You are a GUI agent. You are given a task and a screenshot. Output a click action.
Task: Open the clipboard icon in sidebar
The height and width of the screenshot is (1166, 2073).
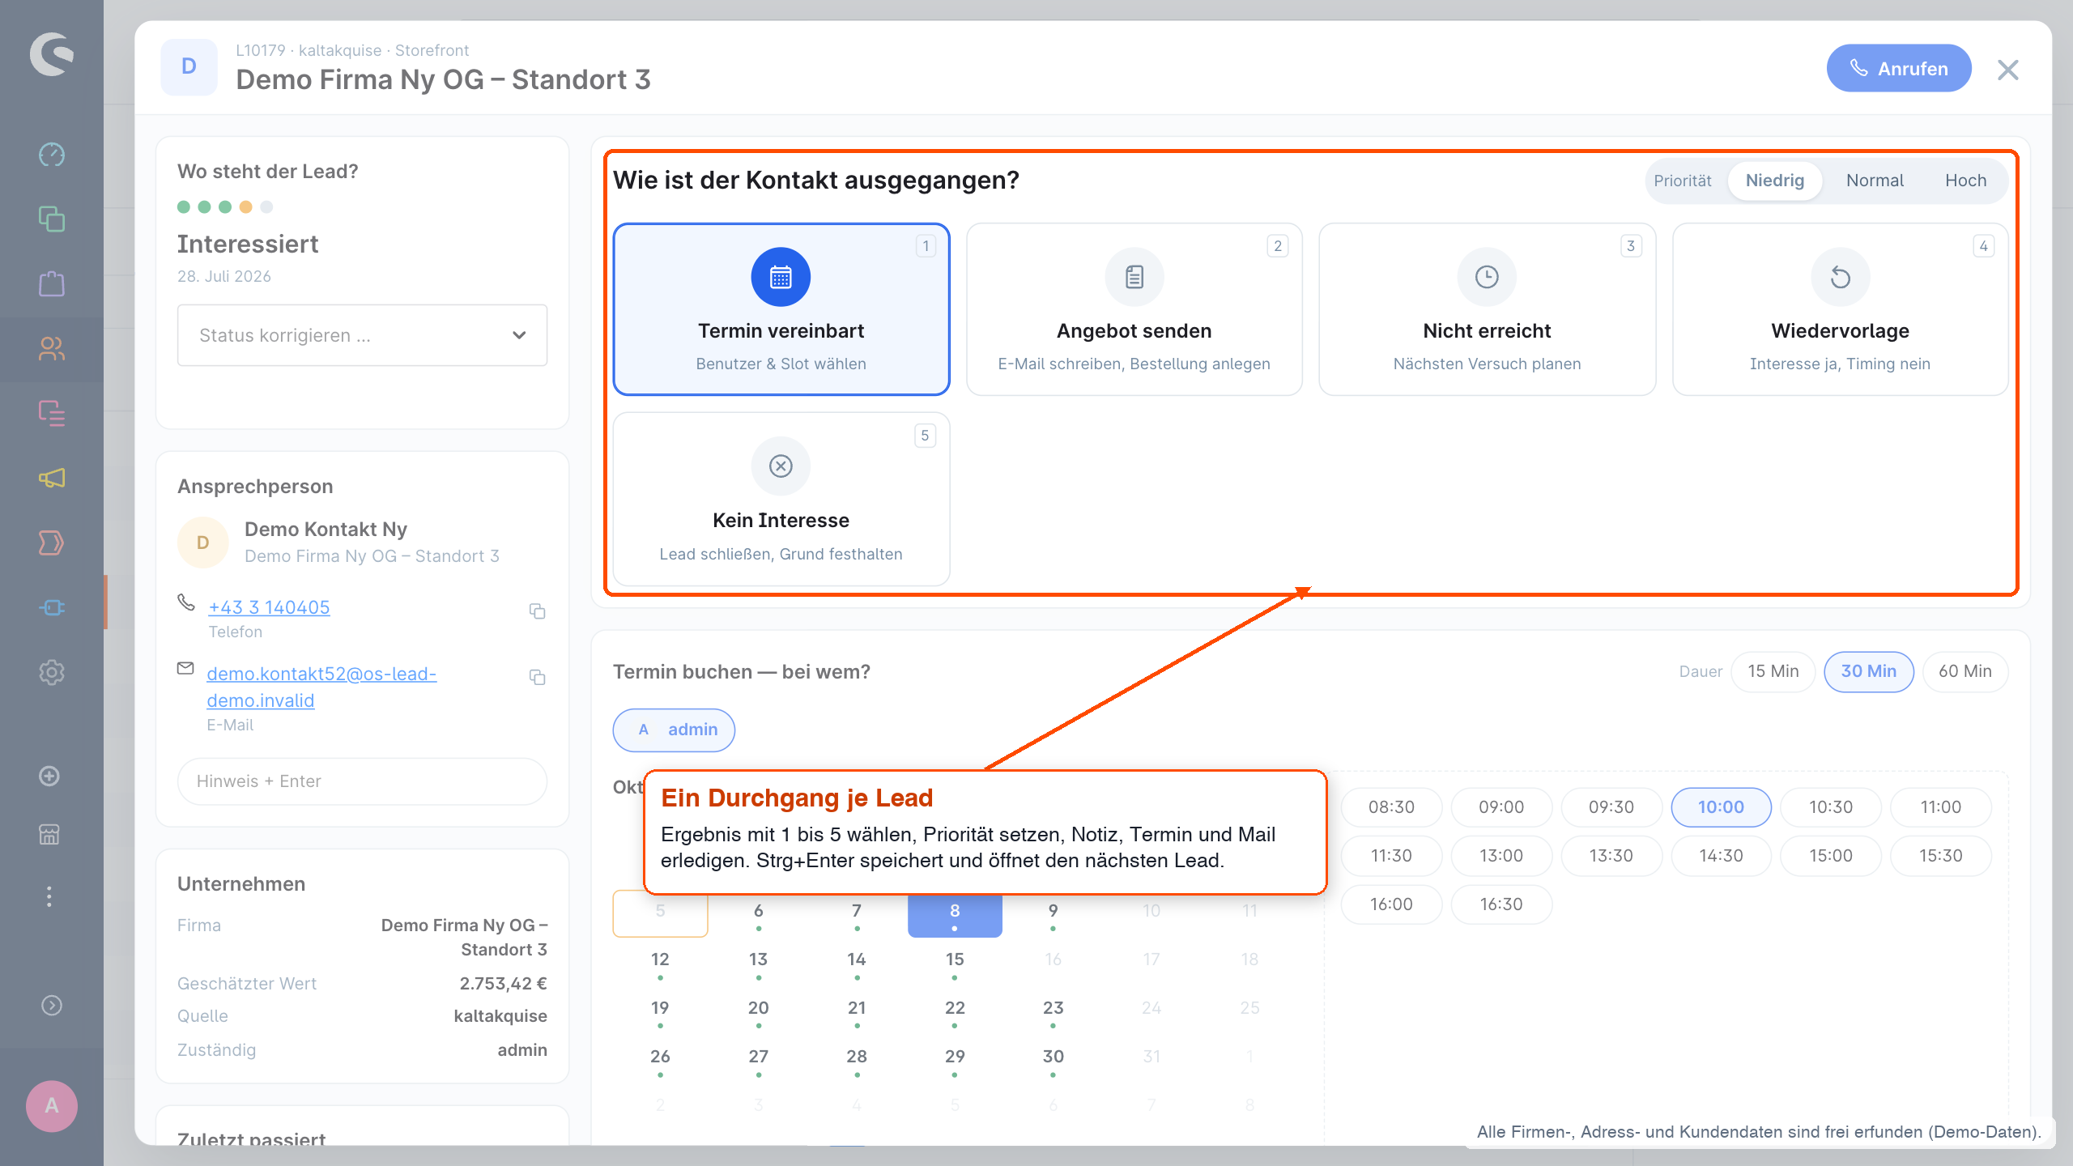coord(52,283)
